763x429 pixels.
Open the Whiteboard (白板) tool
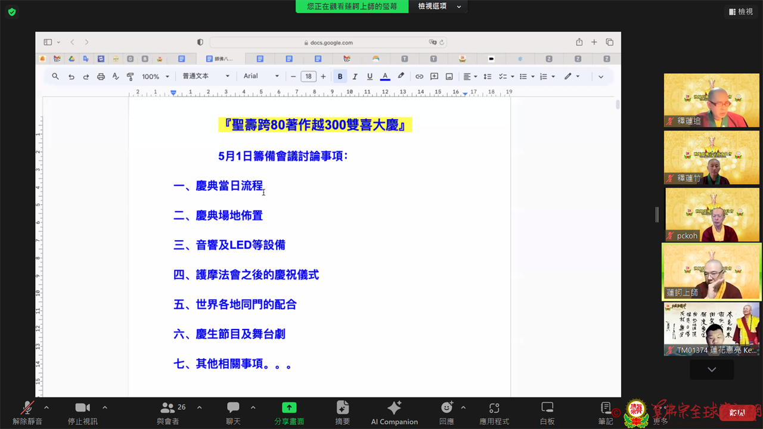click(547, 412)
